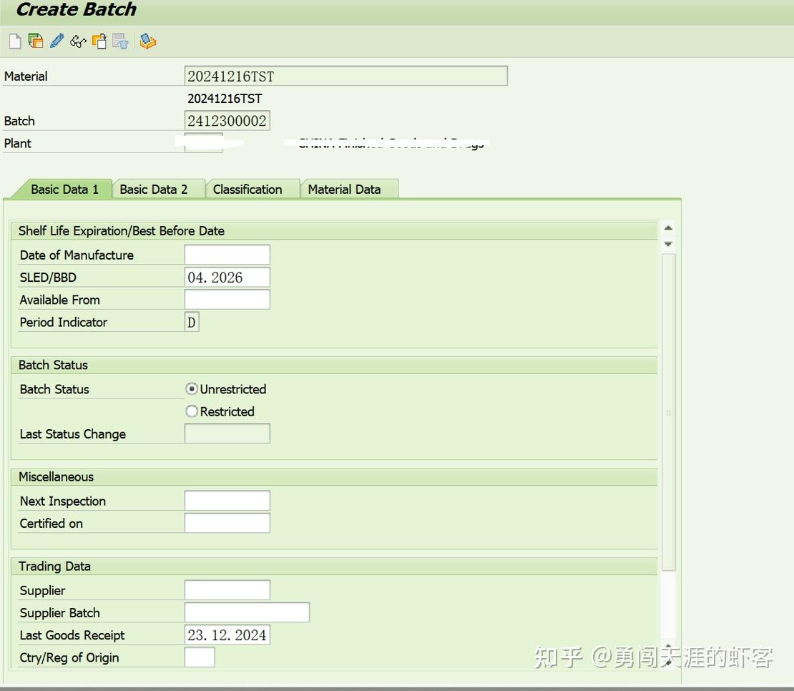Set batch status to Restricted

coord(191,411)
